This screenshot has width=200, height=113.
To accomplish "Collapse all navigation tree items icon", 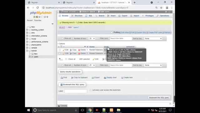I will (52, 24).
